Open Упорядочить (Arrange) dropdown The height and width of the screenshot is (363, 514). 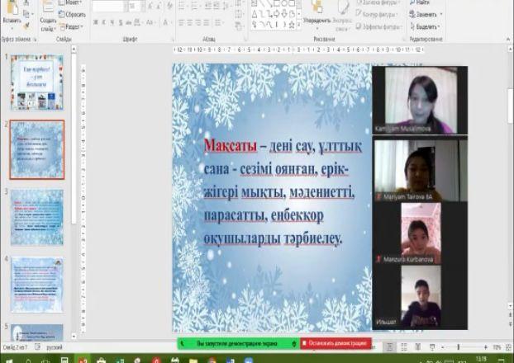point(317,15)
